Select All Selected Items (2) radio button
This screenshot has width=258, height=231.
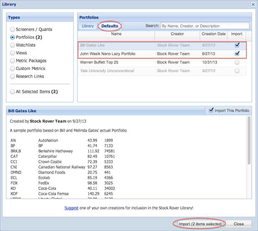tap(12, 92)
